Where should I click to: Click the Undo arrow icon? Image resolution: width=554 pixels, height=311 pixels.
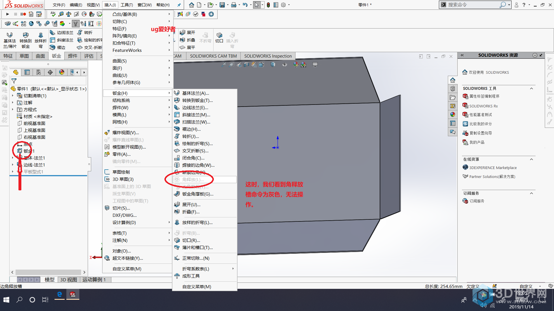point(245,5)
